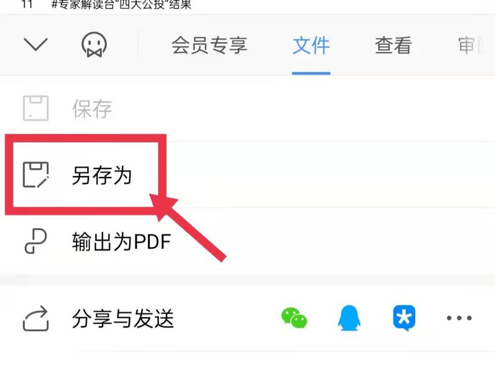Click the 保存 floppy disk icon

pyautogui.click(x=36, y=108)
